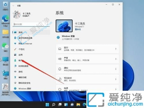Open 蓝牙和其他设备 Bluetooth settings
Image resolution: width=144 pixels, height=108 pixels.
[x=25, y=38]
